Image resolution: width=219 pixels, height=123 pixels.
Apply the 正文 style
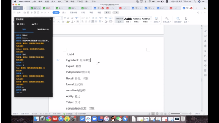(119, 20)
